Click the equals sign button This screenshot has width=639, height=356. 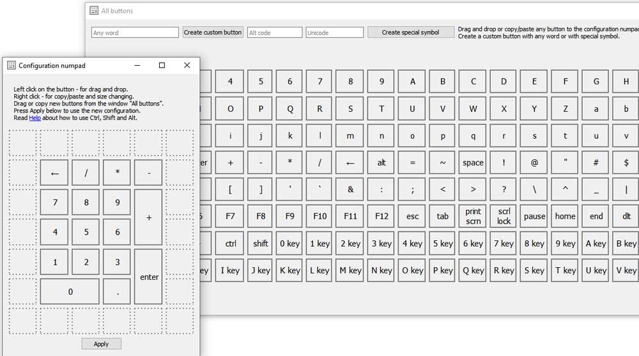(x=412, y=163)
